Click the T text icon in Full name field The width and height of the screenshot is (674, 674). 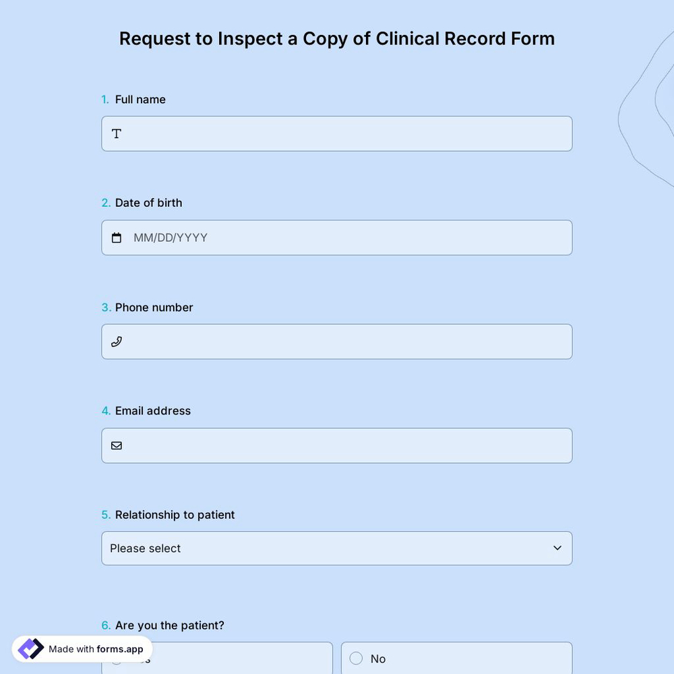[x=116, y=133]
